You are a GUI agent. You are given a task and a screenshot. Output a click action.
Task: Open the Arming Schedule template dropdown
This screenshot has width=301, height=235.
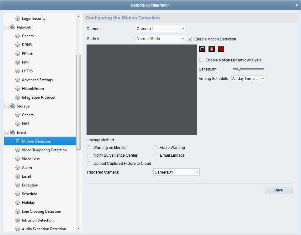pyautogui.click(x=262, y=79)
